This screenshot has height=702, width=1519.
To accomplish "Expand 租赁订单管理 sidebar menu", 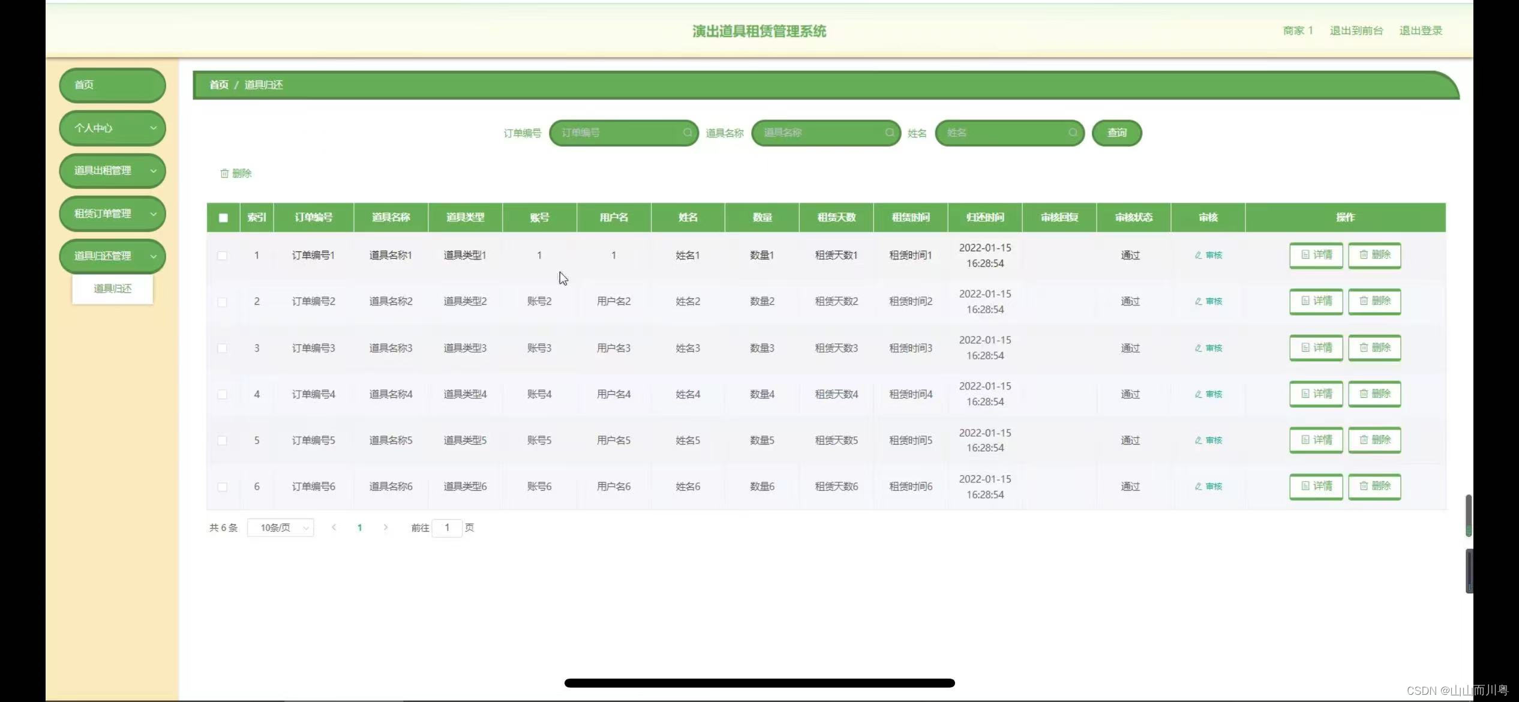I will tap(112, 214).
